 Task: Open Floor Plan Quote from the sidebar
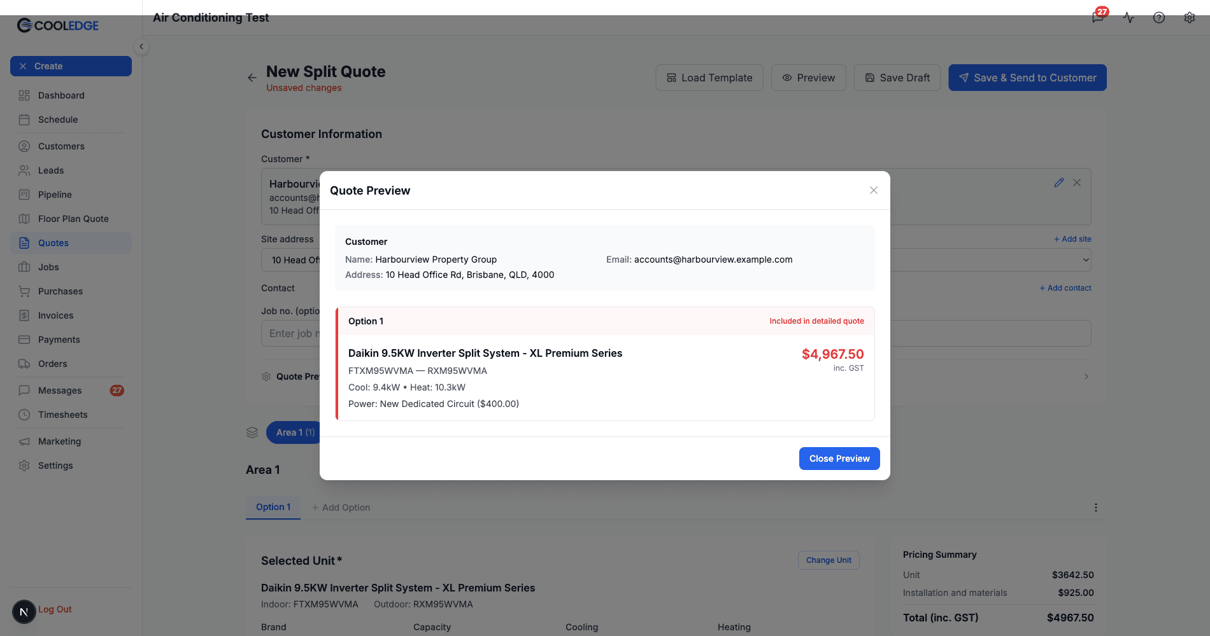click(71, 219)
